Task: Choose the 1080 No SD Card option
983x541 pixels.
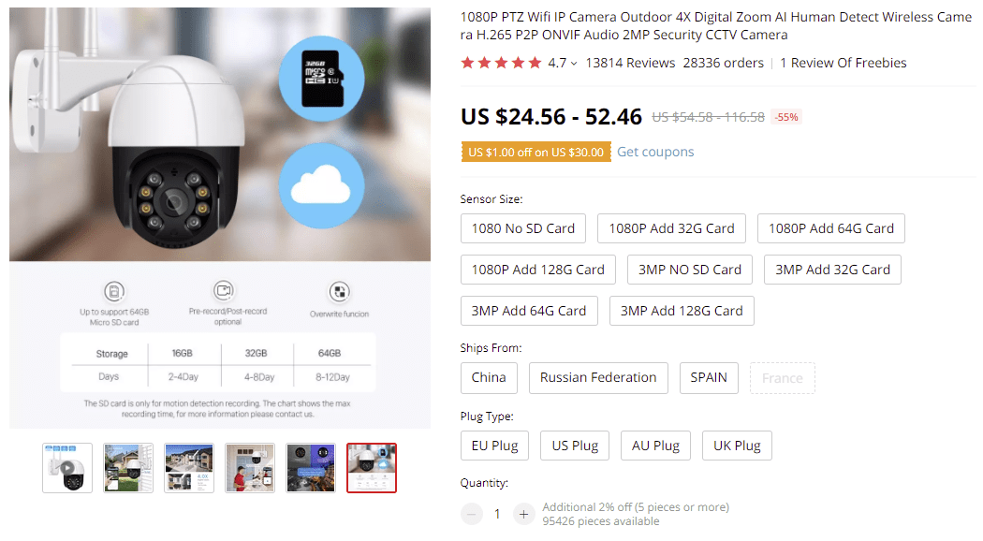Action: point(522,228)
